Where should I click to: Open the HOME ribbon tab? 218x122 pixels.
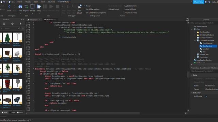click(x=20, y=2)
